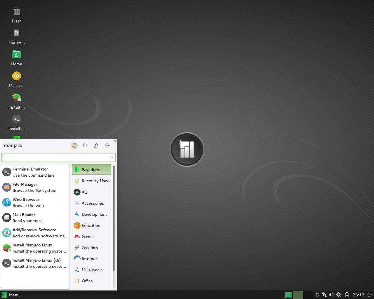
Task: Select the All category
Action: click(91, 192)
